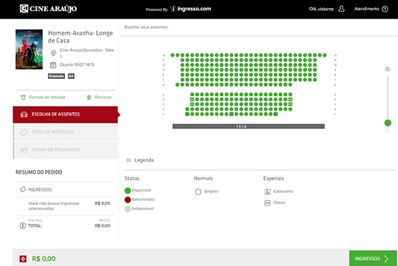This screenshot has height=266, width=398.
Task: Click the Formas de retirada pickup icon
Action: (23, 97)
